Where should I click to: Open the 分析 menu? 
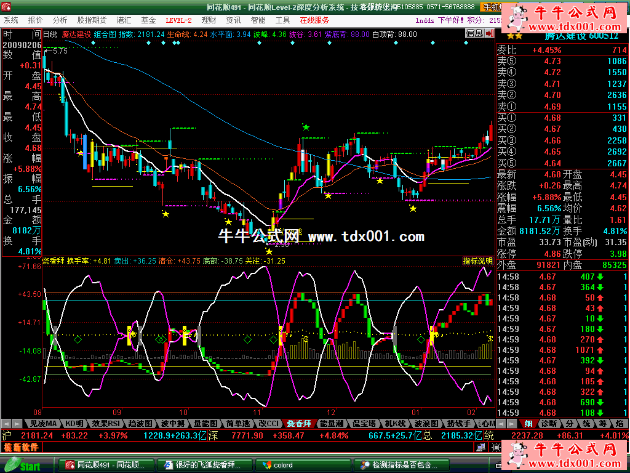[60, 20]
